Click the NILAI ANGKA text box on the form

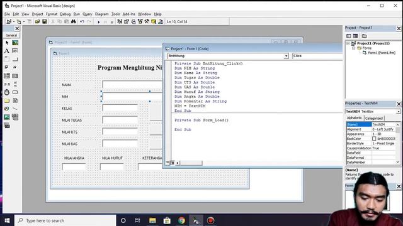coord(74,166)
